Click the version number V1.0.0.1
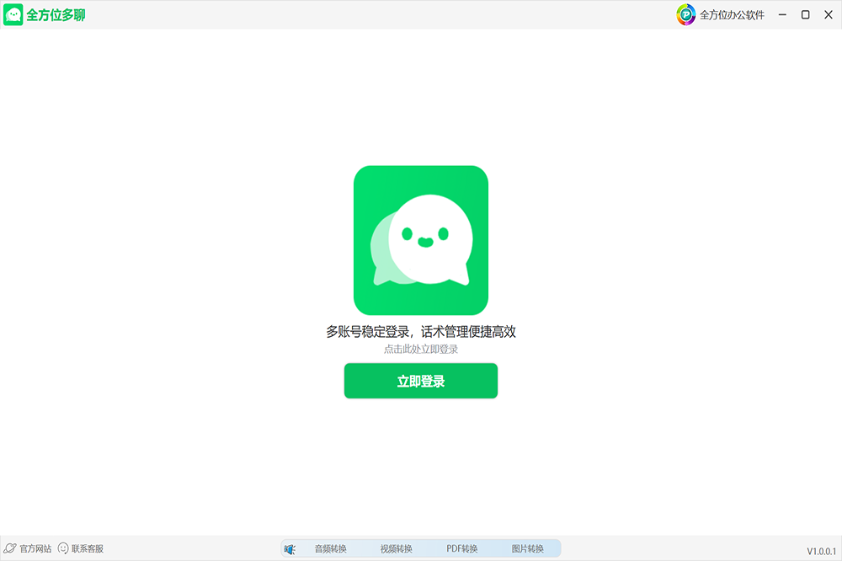Viewport: 842px width, 561px height. pos(821,552)
